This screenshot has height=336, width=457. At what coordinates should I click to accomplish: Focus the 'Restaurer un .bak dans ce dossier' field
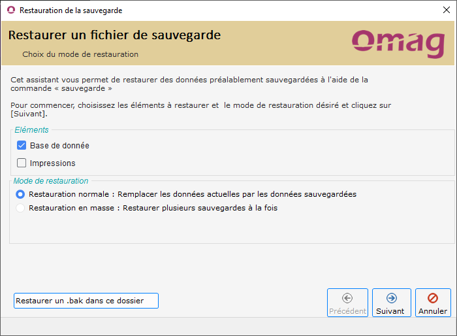pos(86,301)
